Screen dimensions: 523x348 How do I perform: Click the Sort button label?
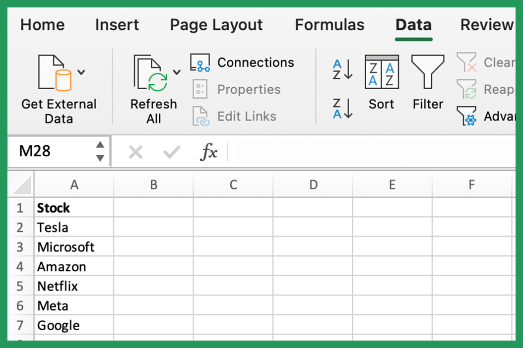pyautogui.click(x=381, y=104)
